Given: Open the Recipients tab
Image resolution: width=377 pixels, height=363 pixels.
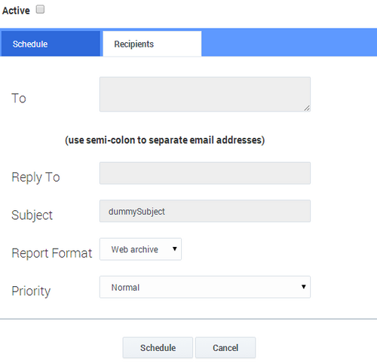Looking at the screenshot, I should 152,44.
